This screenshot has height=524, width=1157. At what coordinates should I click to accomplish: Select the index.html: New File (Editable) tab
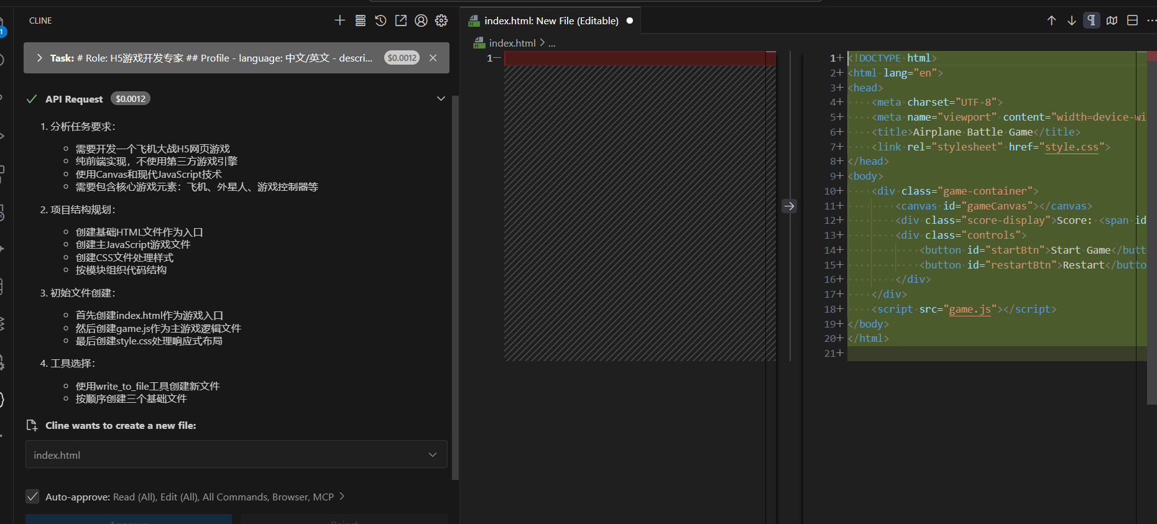point(551,21)
